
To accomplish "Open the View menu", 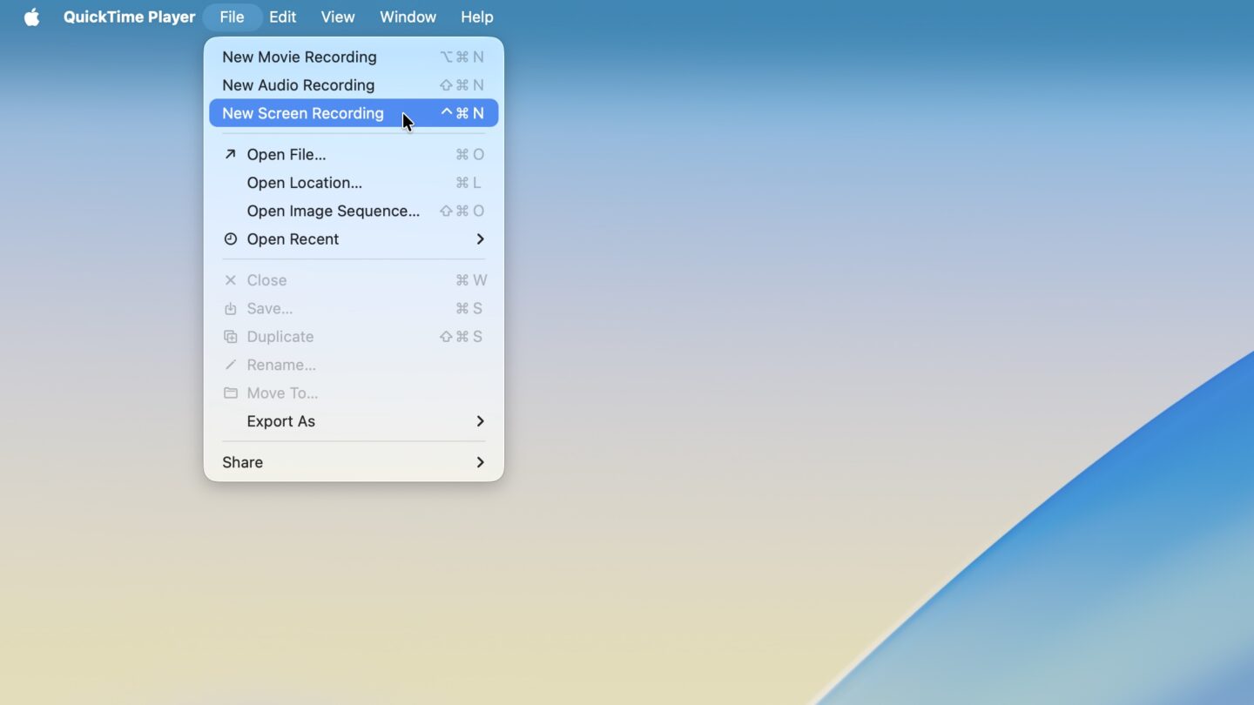I will (337, 17).
